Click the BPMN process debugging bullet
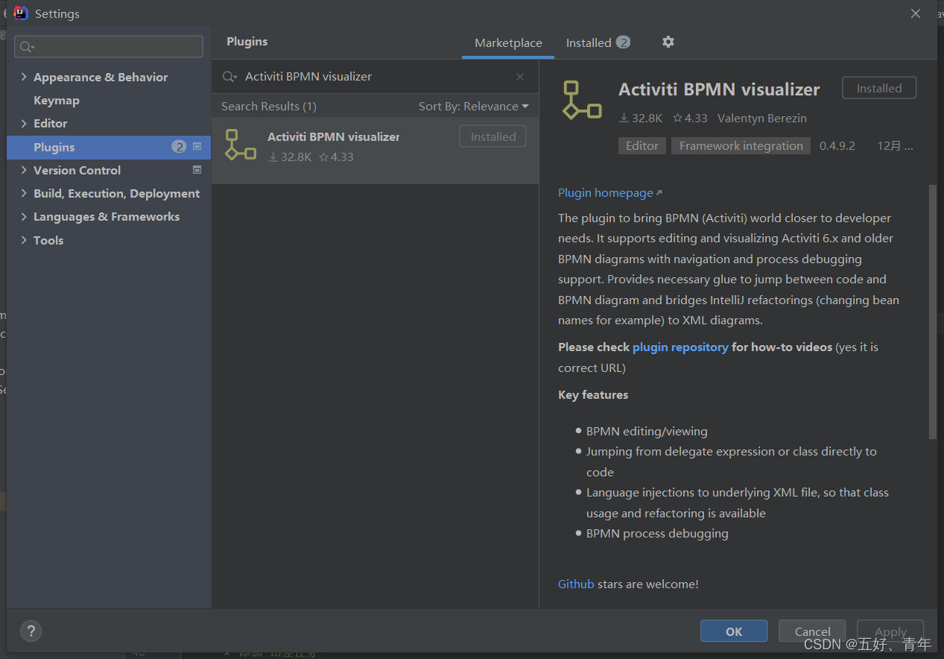This screenshot has width=944, height=659. tap(657, 534)
